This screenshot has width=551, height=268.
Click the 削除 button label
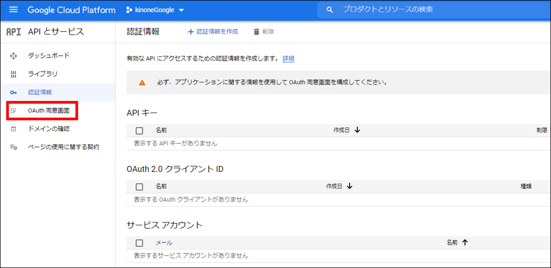coord(268,32)
